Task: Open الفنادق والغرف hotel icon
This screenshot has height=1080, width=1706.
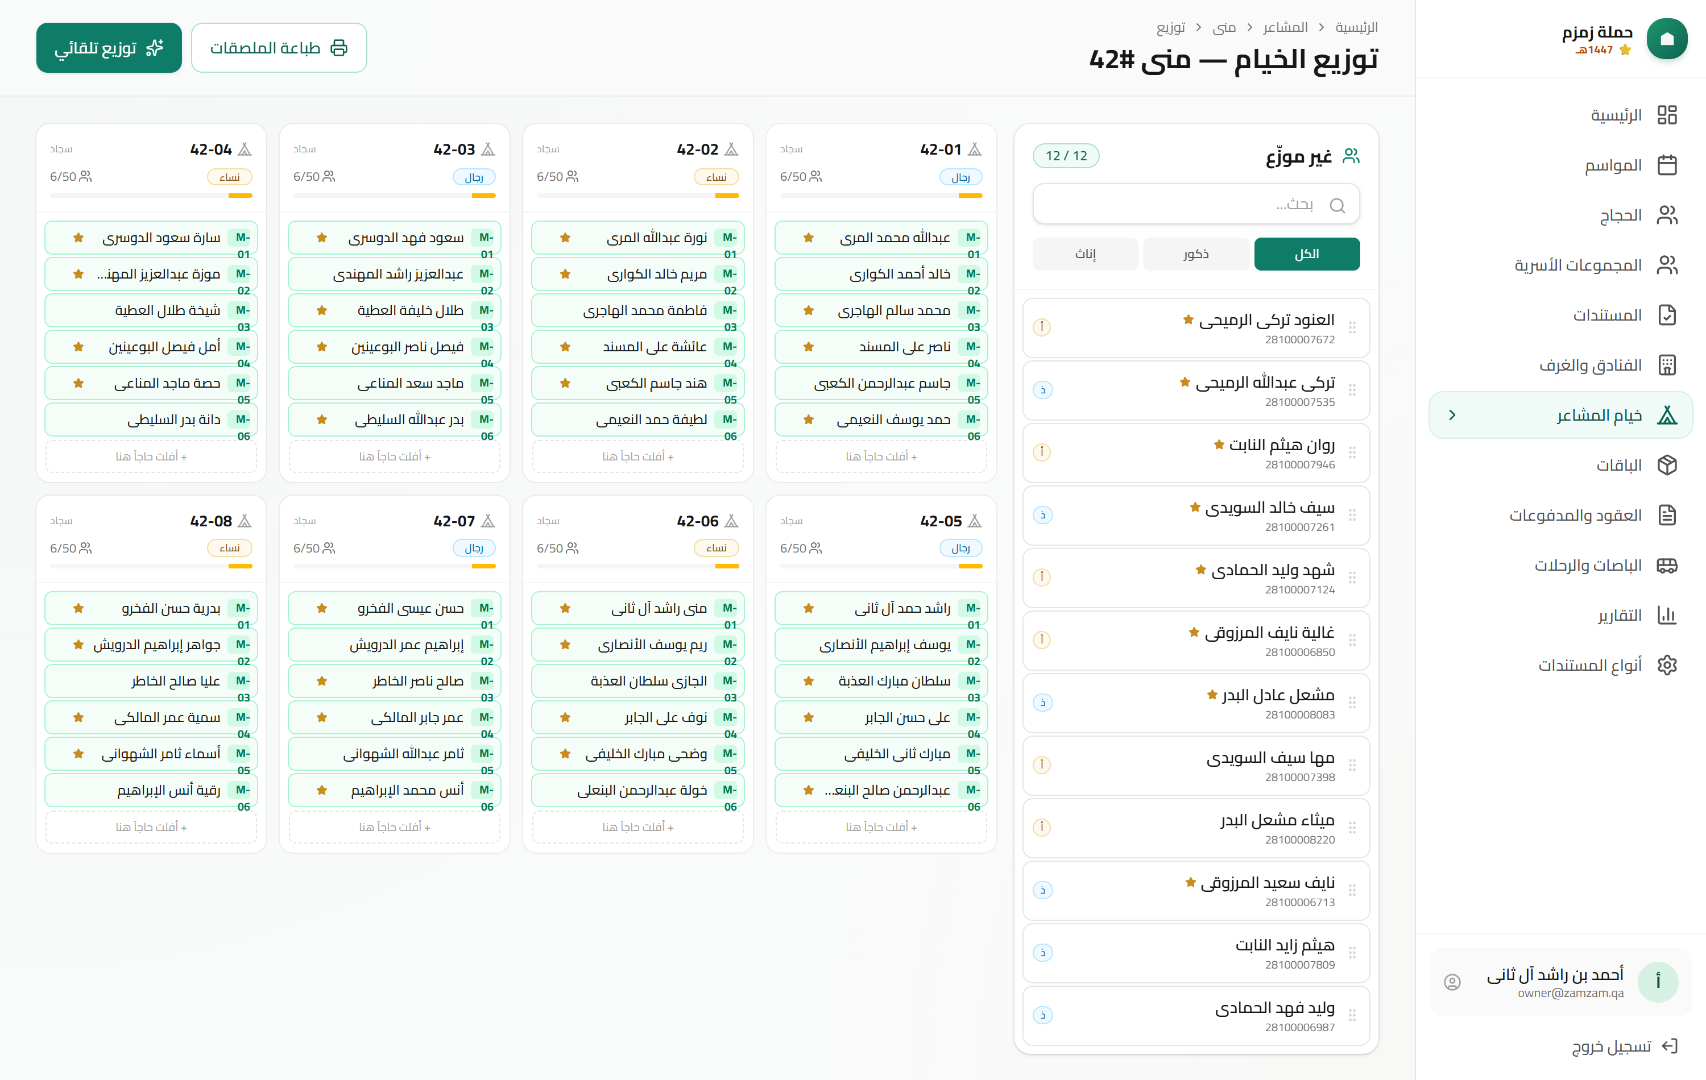Action: (x=1667, y=365)
